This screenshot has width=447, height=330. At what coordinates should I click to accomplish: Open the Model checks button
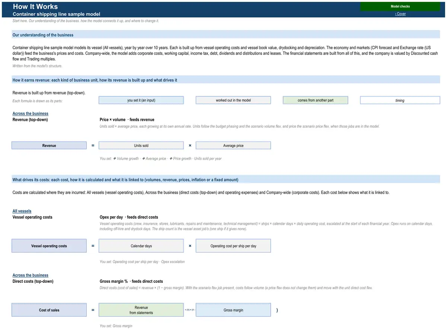(400, 6)
